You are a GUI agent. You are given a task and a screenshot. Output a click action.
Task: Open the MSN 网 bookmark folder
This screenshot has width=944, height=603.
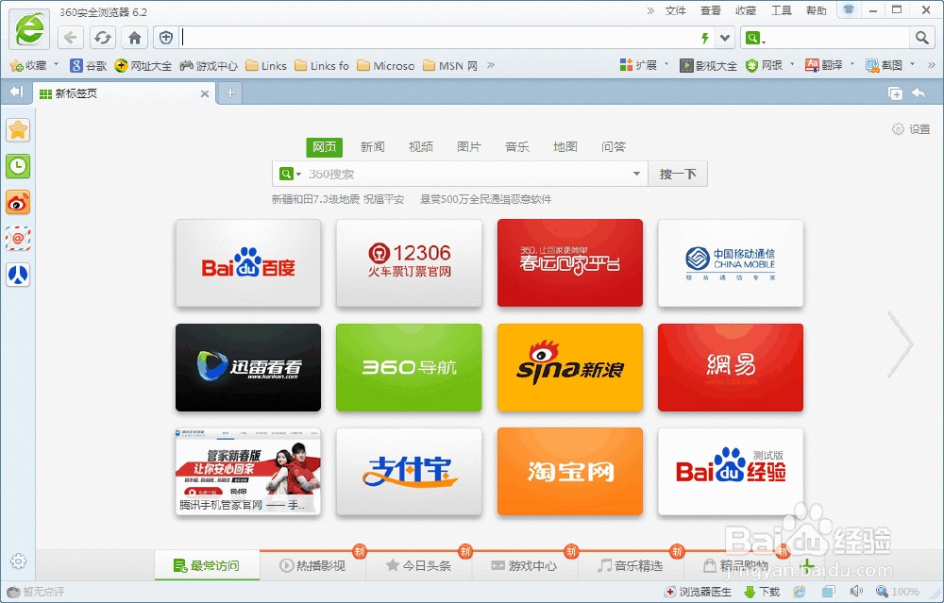450,66
